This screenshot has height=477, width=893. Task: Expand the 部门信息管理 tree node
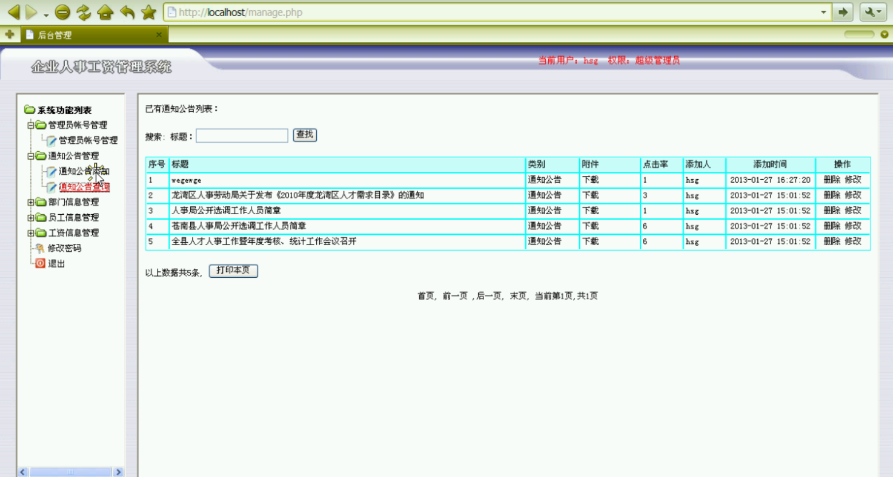31,202
